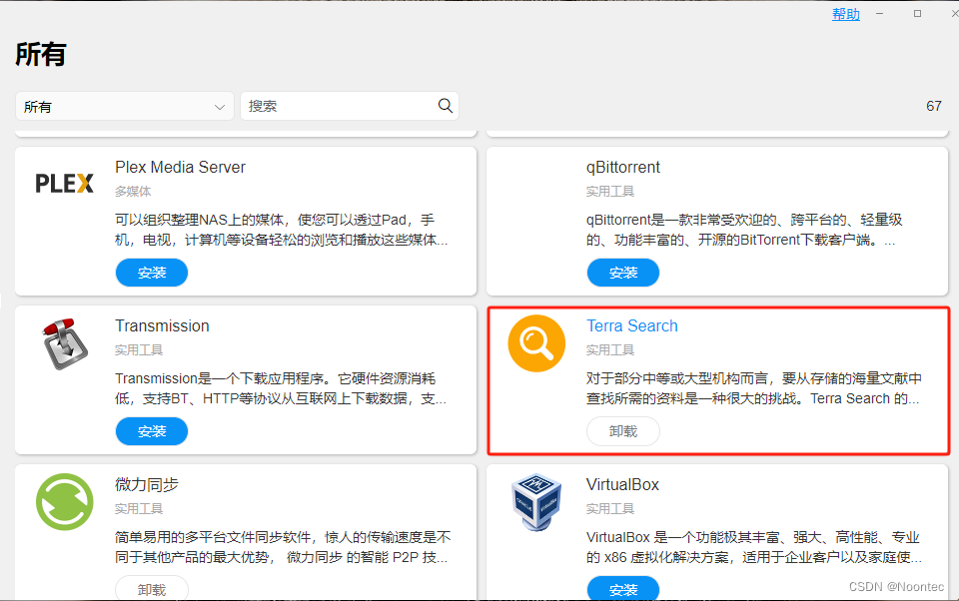Click the Transmission title text

[162, 325]
